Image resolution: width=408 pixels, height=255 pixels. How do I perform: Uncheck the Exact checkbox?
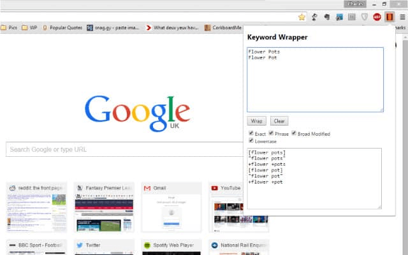coord(251,133)
